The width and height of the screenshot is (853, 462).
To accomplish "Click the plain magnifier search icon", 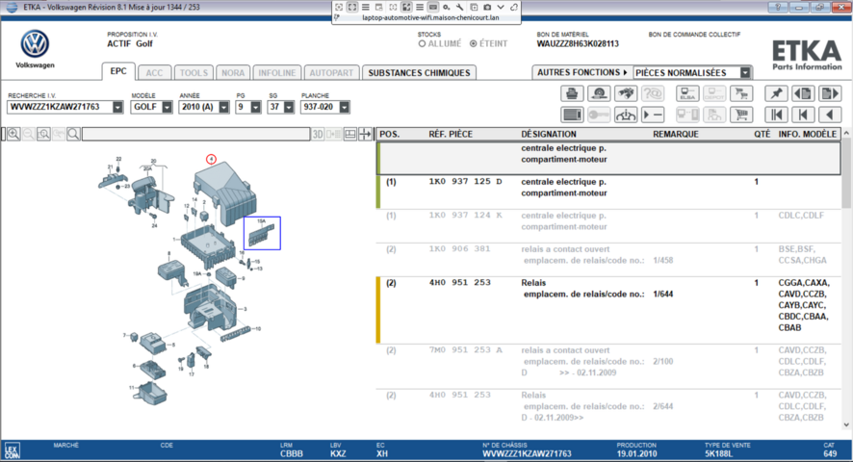I will tap(73, 134).
